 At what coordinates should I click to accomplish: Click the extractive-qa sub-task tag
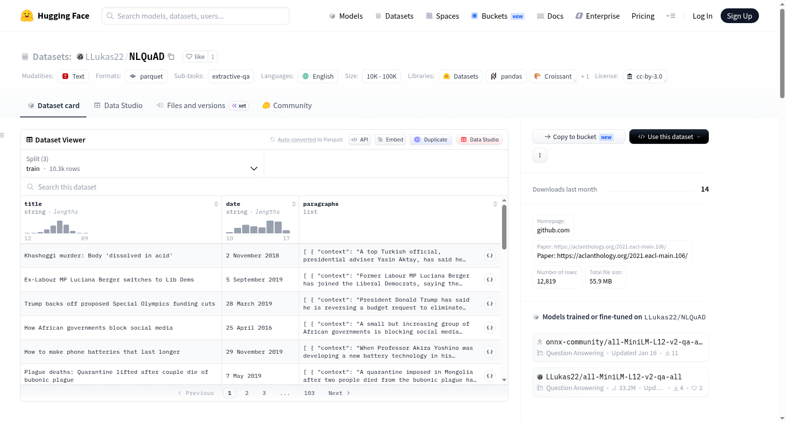[x=230, y=76]
